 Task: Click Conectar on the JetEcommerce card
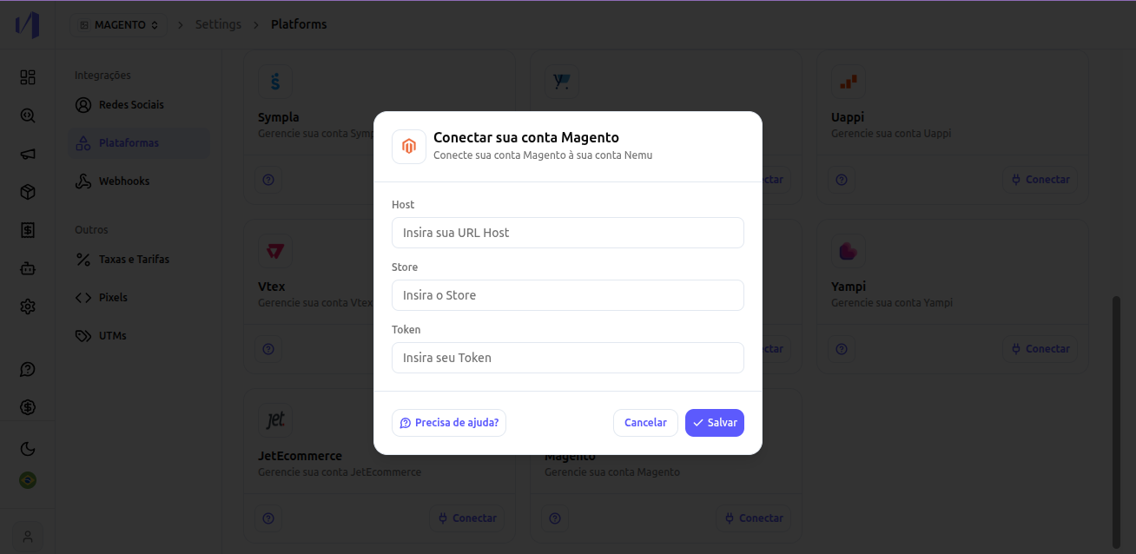point(466,518)
